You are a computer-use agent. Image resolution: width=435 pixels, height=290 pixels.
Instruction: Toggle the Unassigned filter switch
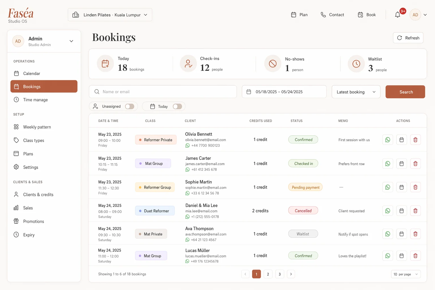coord(130,106)
